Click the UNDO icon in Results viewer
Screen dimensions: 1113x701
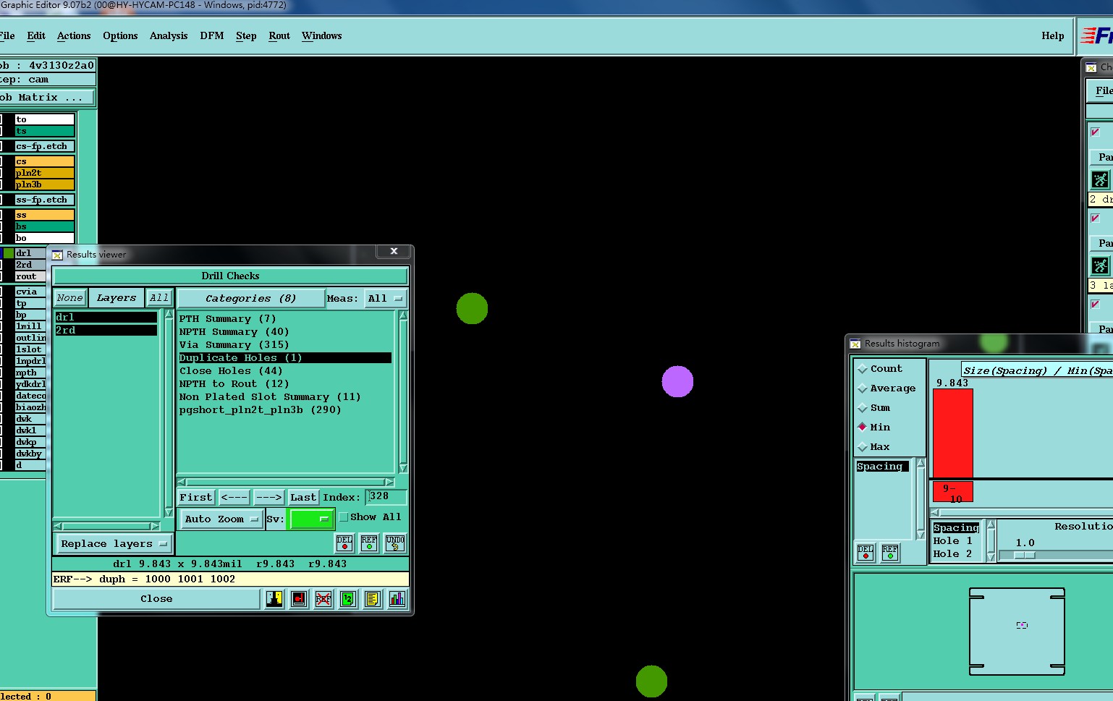395,543
